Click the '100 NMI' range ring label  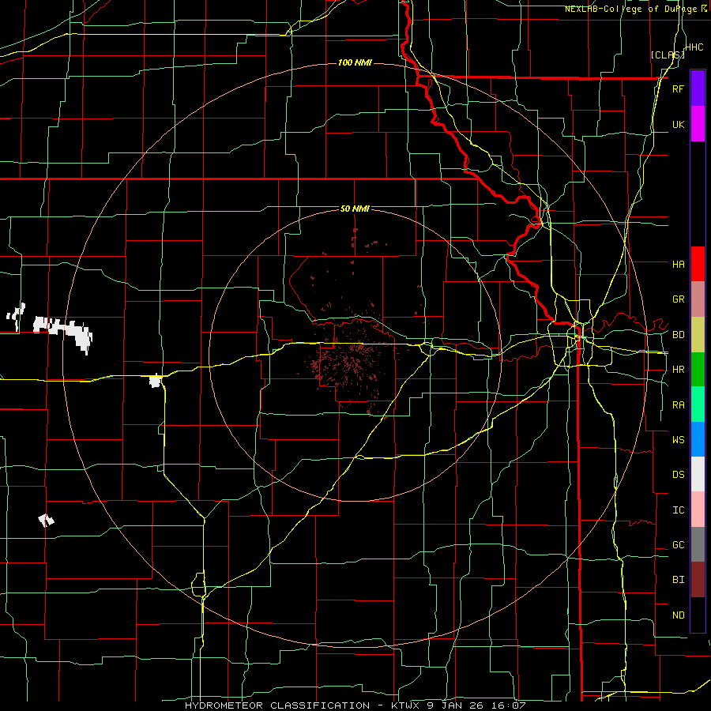pyautogui.click(x=355, y=62)
